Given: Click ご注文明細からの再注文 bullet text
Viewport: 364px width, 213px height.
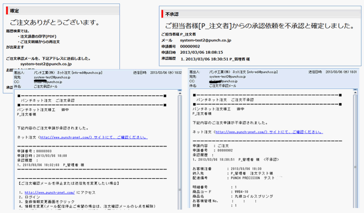Looking at the screenshot, I should pos(40,42).
